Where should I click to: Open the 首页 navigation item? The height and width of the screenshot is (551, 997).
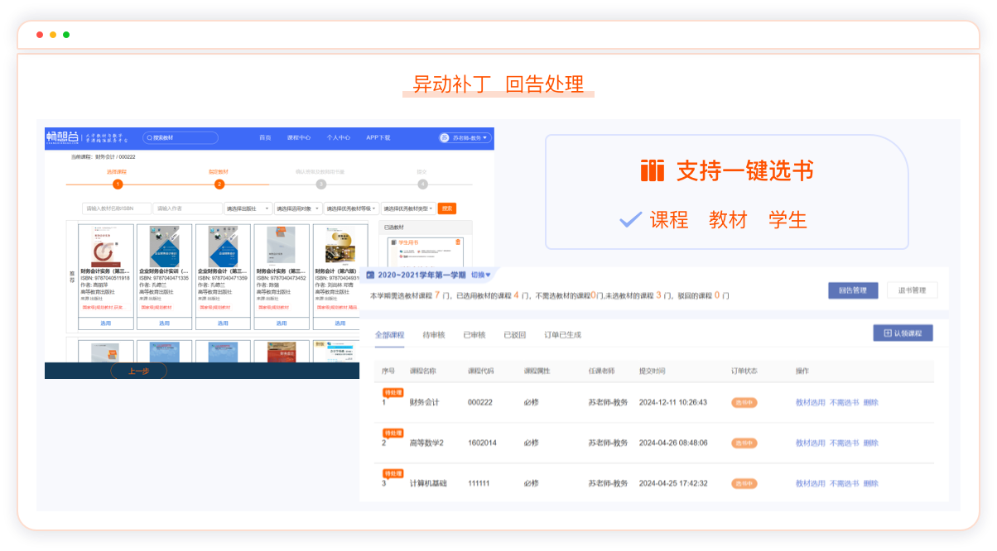click(x=265, y=137)
